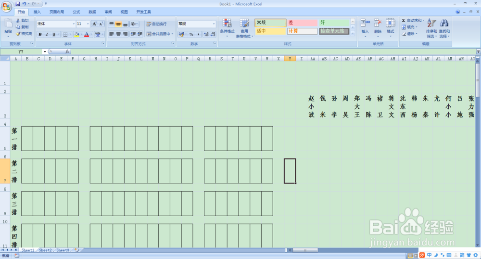Align text left
481x259 pixels.
pos(112,34)
